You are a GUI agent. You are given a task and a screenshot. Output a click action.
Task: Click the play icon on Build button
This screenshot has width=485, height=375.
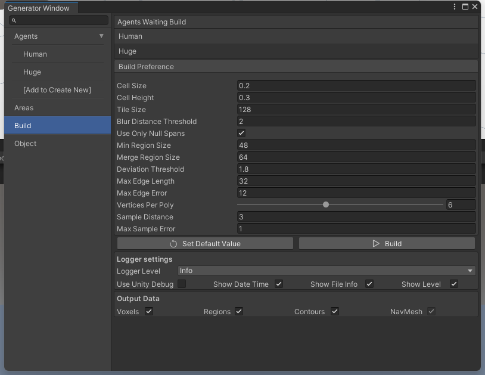coord(376,243)
